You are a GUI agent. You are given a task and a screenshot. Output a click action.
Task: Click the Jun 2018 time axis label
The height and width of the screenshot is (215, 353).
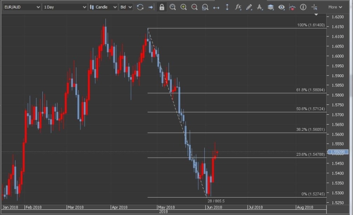click(x=214, y=207)
